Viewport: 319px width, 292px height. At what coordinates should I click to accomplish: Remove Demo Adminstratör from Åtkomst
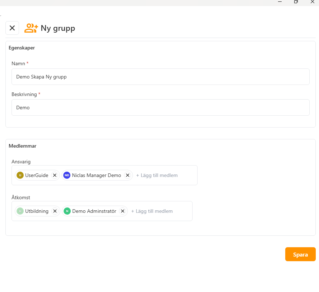[x=122, y=211]
